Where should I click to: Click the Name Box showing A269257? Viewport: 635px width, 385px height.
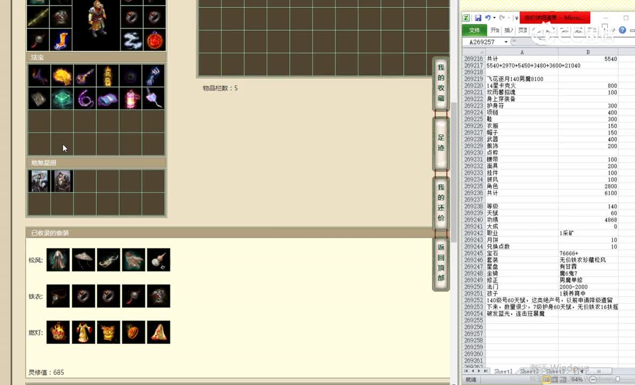point(482,42)
